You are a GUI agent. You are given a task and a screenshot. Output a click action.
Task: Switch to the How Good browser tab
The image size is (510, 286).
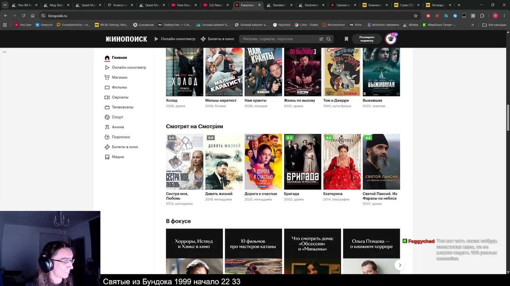click(184, 5)
